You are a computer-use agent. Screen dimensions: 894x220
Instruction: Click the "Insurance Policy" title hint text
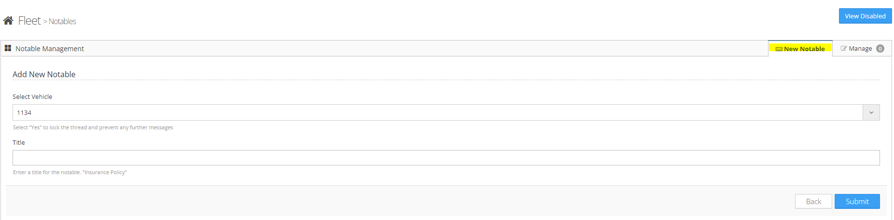[70, 173]
